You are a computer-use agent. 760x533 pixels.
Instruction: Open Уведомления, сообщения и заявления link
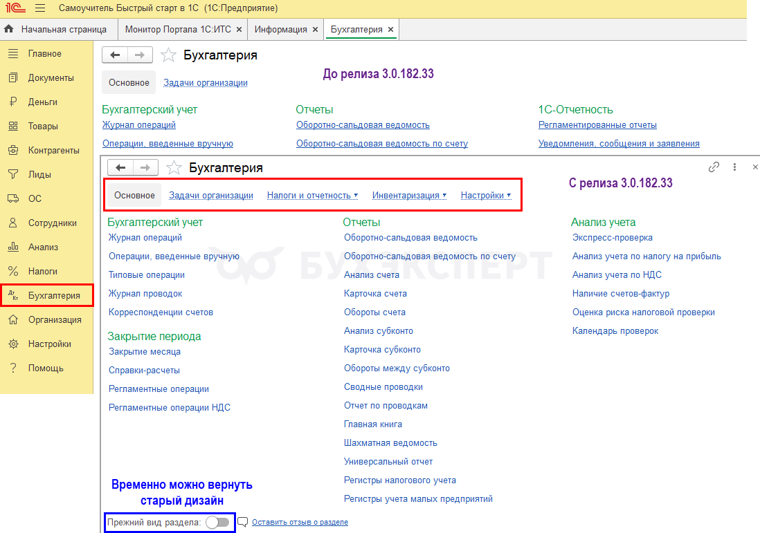click(x=619, y=143)
